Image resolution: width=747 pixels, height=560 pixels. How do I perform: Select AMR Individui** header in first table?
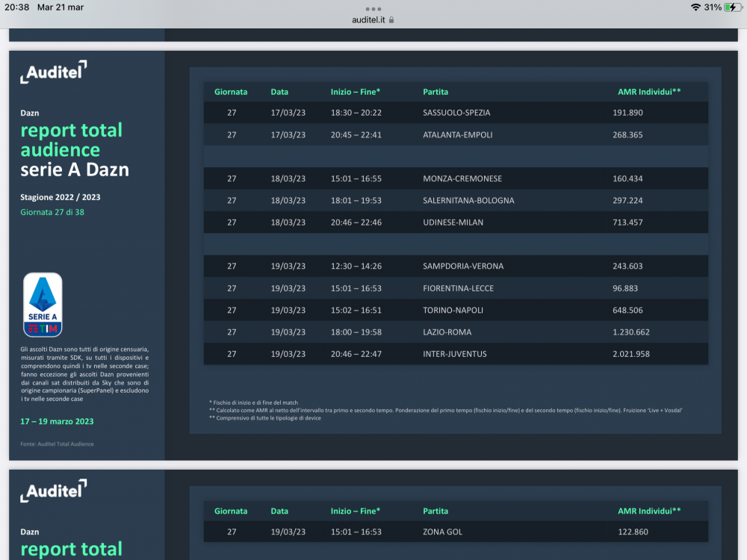pos(649,92)
